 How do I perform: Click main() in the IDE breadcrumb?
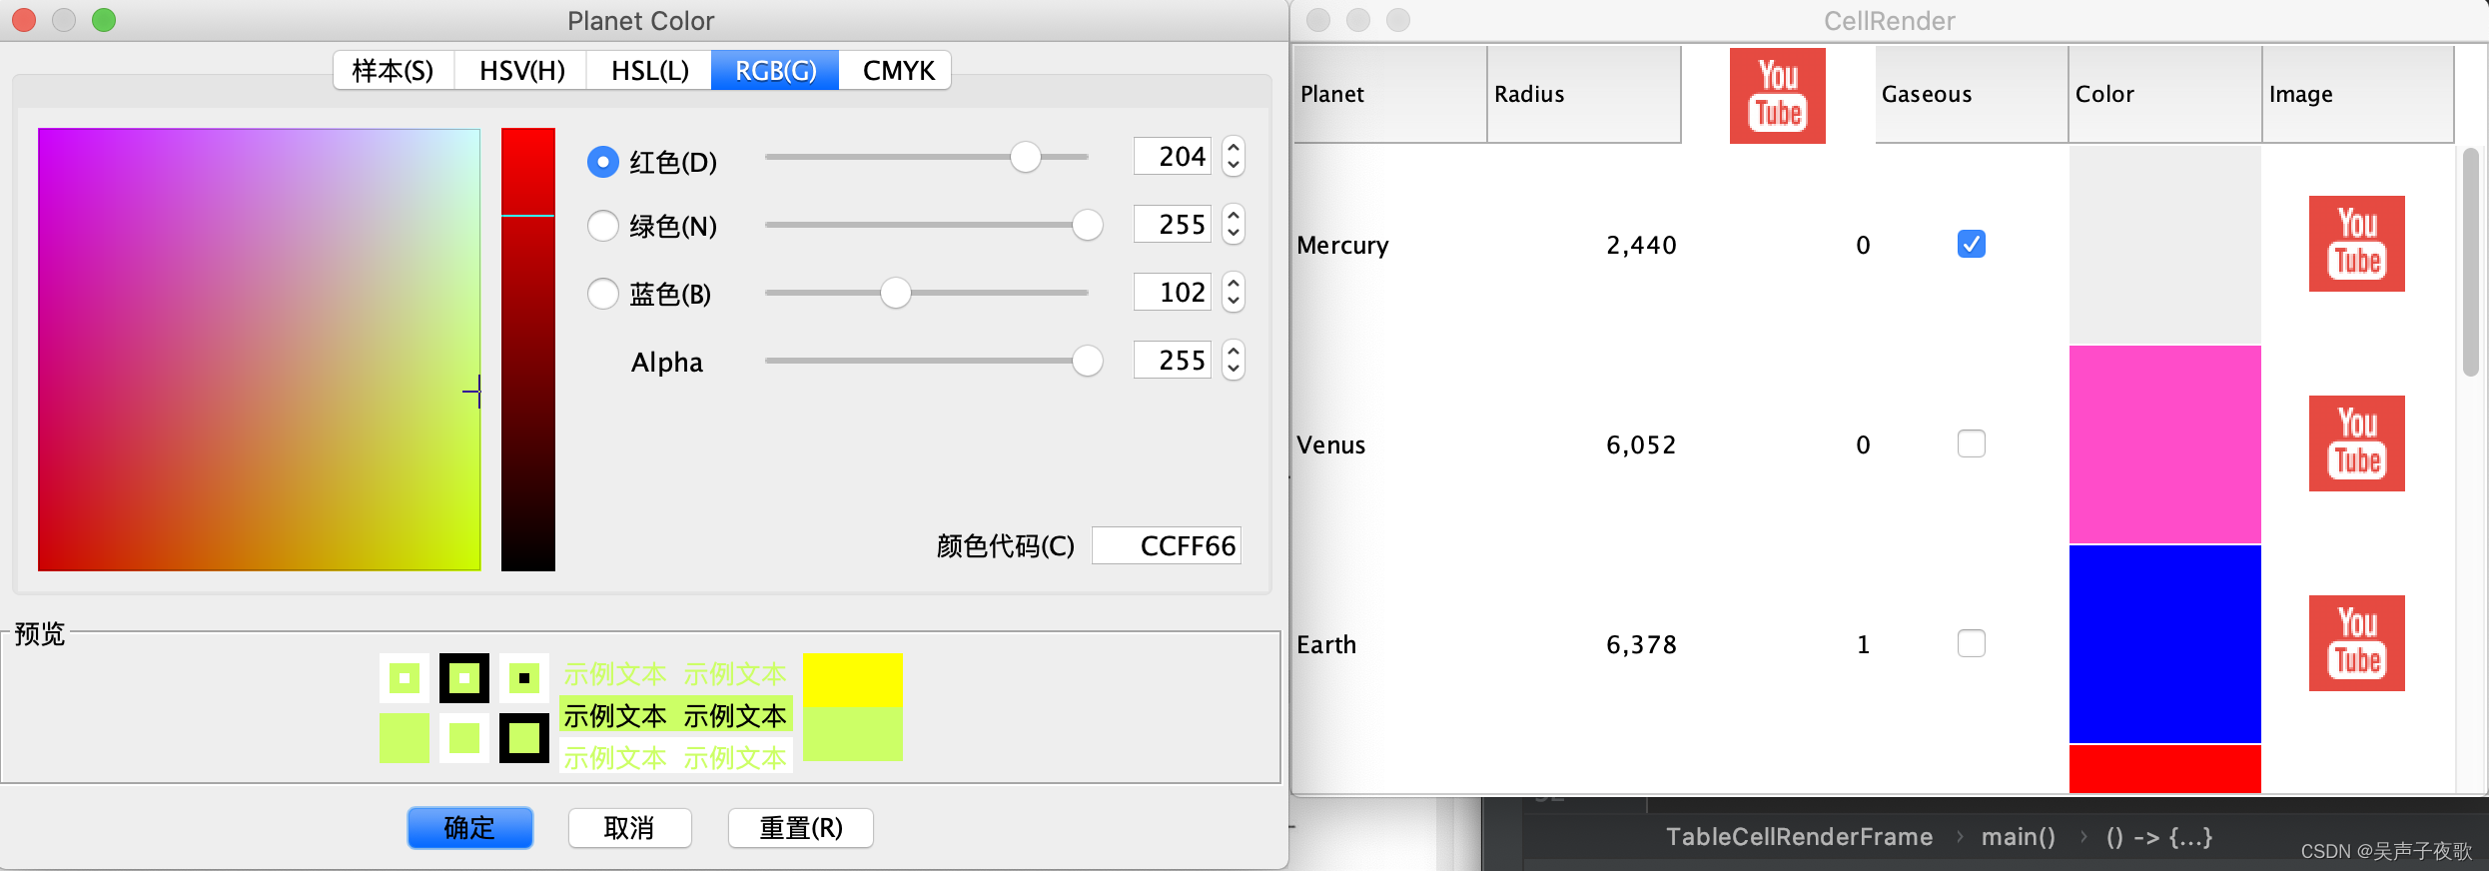tap(2019, 837)
